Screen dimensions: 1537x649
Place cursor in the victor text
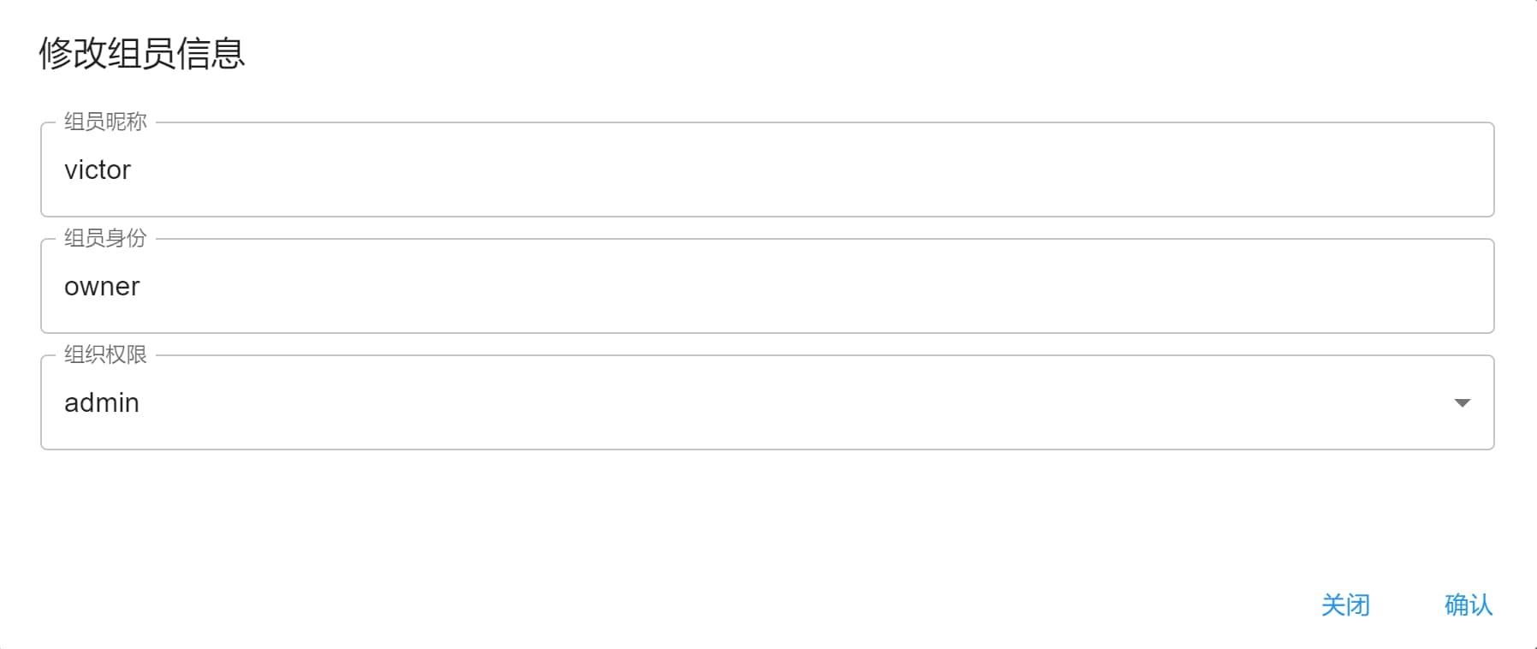[x=98, y=170]
